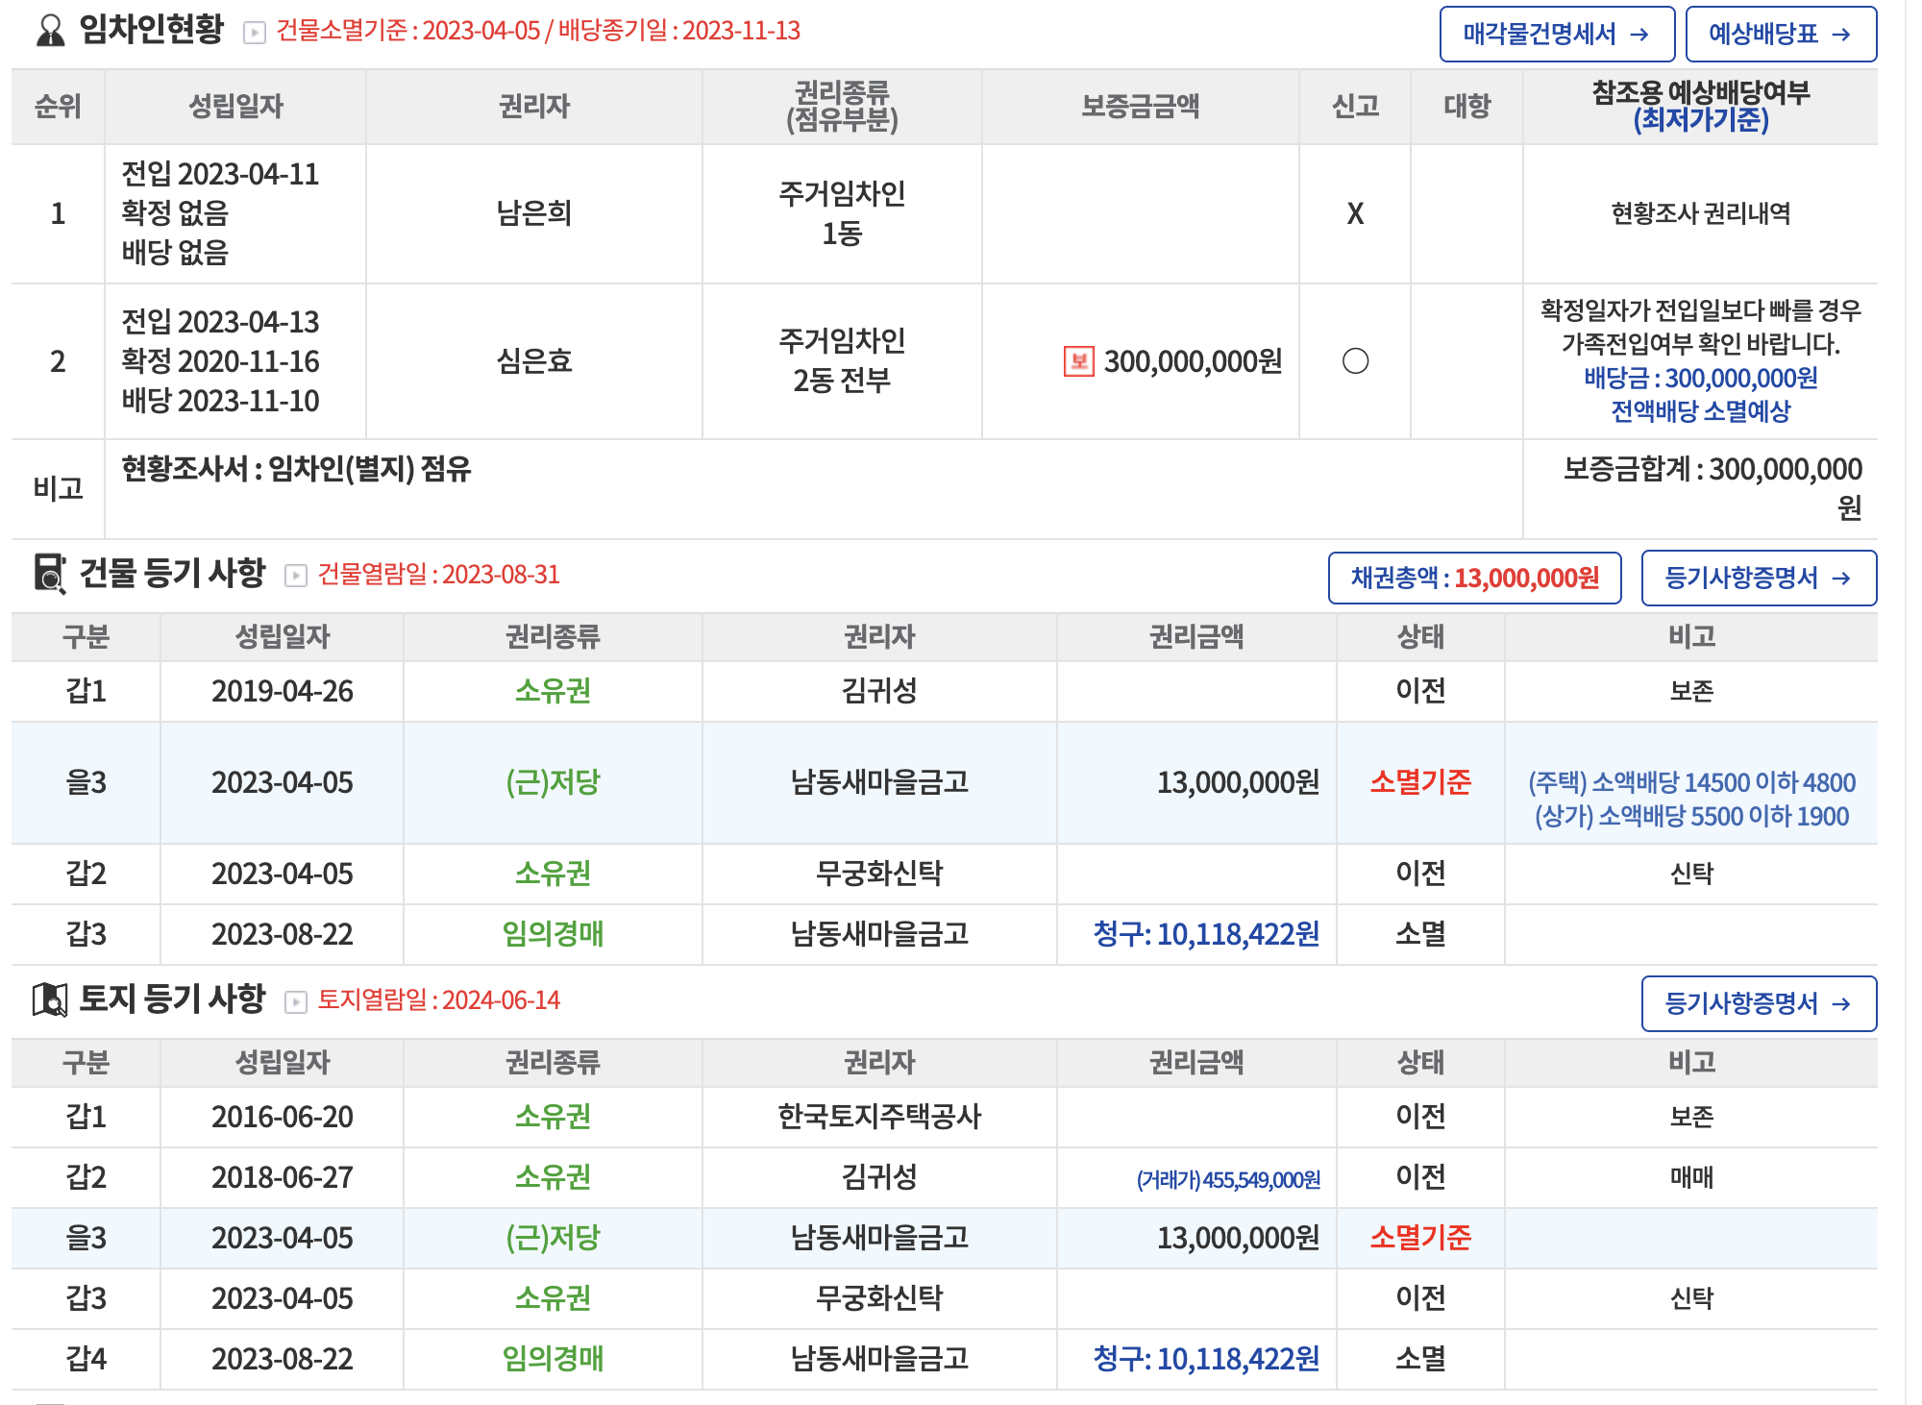Expand the 건물열람일 date toggle
This screenshot has width=1922, height=1405.
(296, 576)
